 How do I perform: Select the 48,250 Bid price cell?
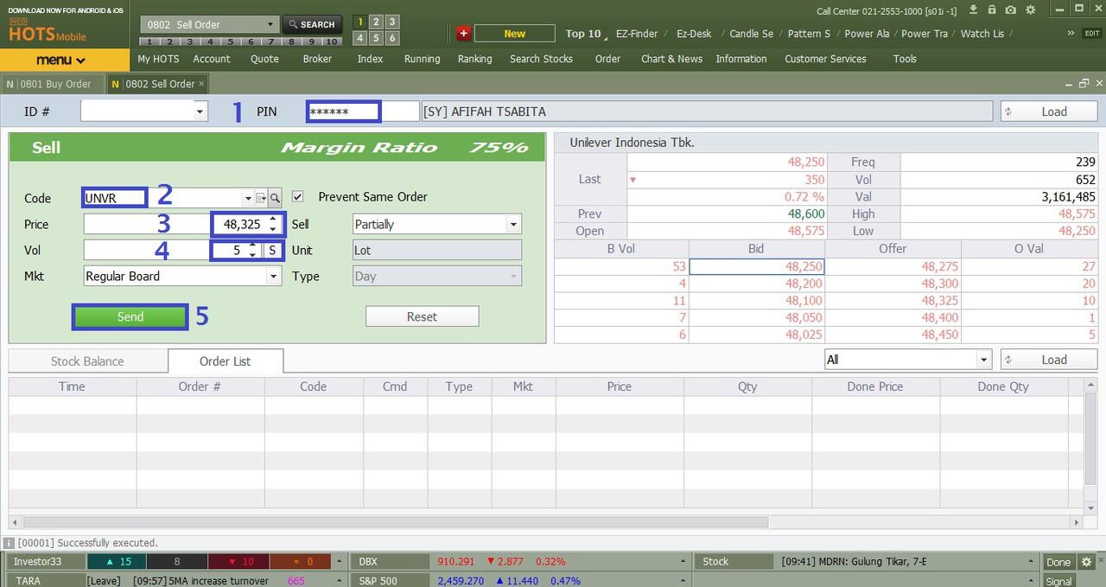tap(756, 267)
